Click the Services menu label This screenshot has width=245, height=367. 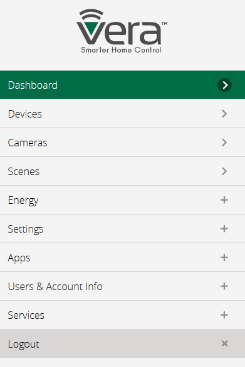pyautogui.click(x=26, y=315)
